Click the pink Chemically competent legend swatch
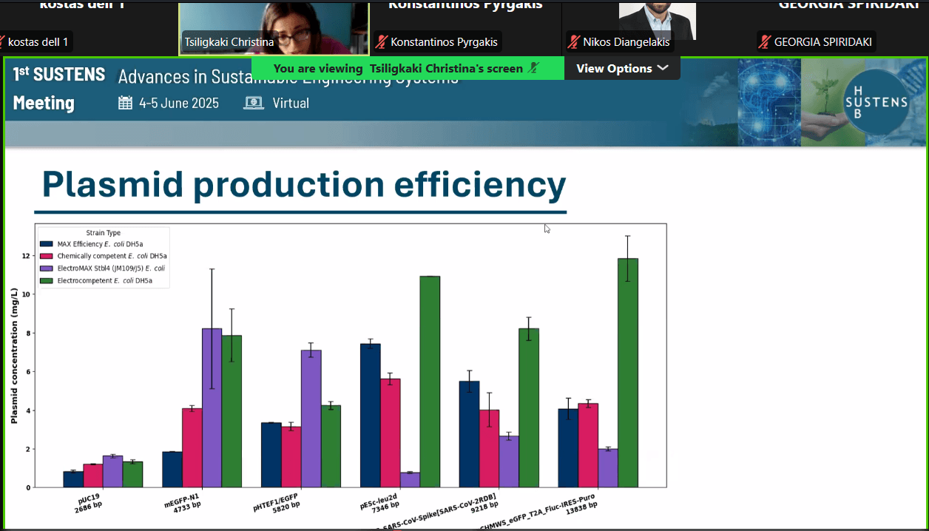929x531 pixels. click(x=46, y=256)
